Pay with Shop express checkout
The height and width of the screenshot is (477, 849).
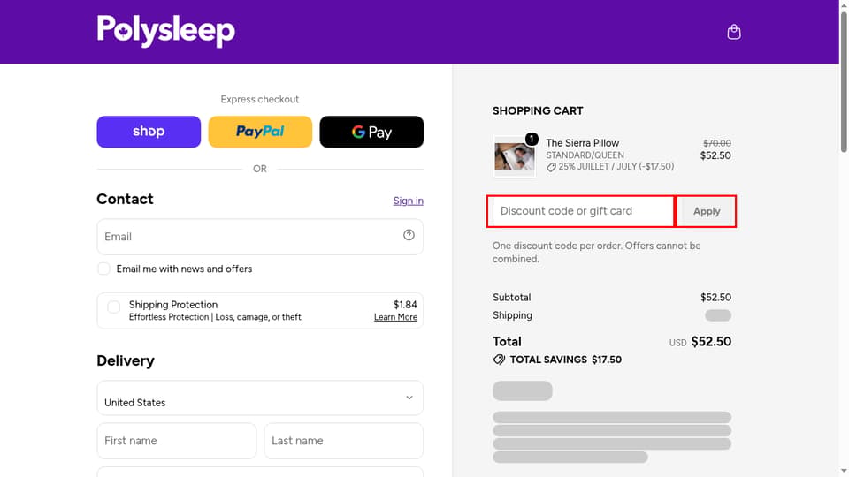[149, 132]
